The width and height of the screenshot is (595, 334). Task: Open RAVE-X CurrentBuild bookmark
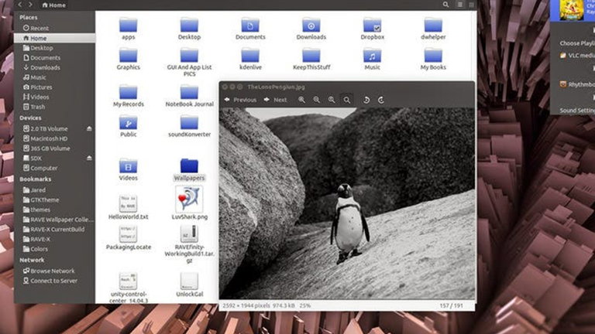pyautogui.click(x=55, y=230)
